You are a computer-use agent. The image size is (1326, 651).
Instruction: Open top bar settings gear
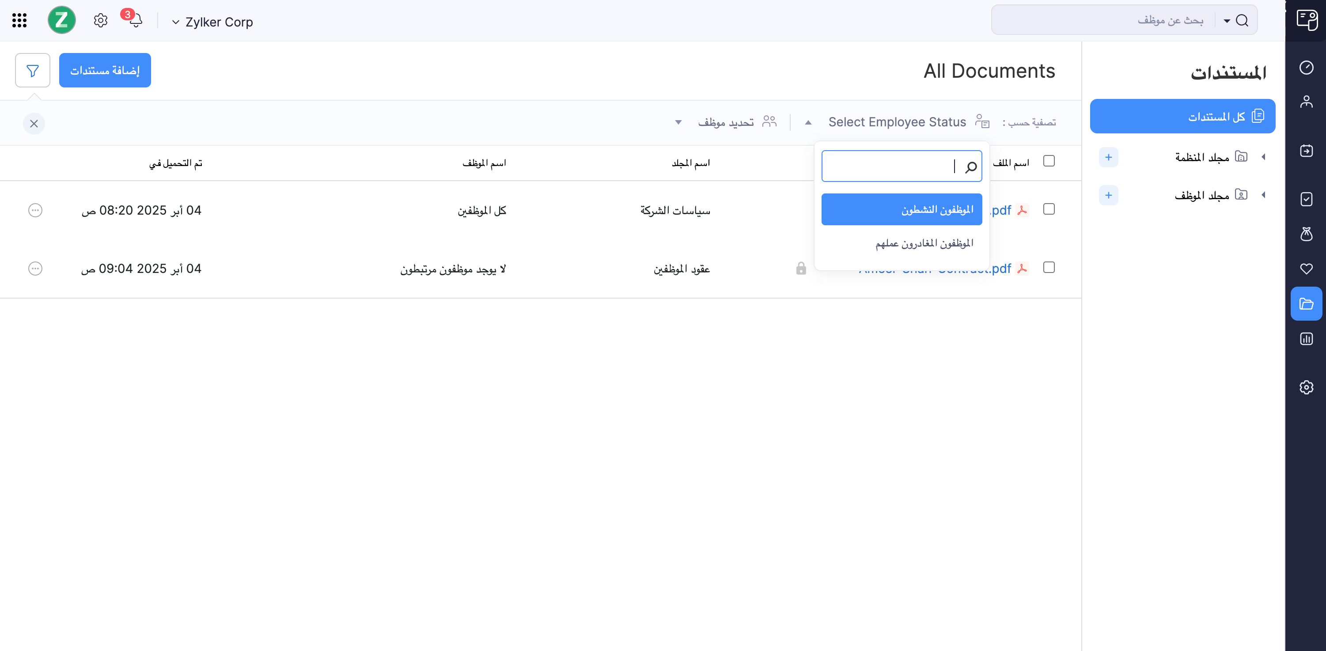pos(100,21)
